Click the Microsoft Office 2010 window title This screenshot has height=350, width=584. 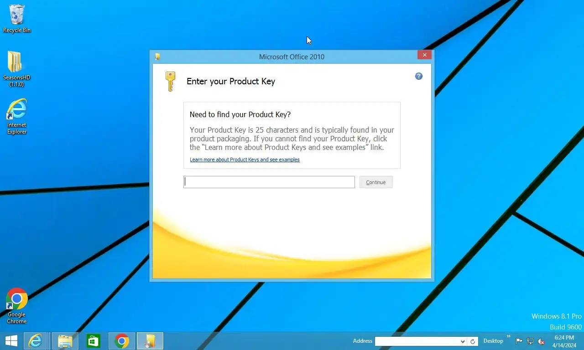[x=292, y=57]
